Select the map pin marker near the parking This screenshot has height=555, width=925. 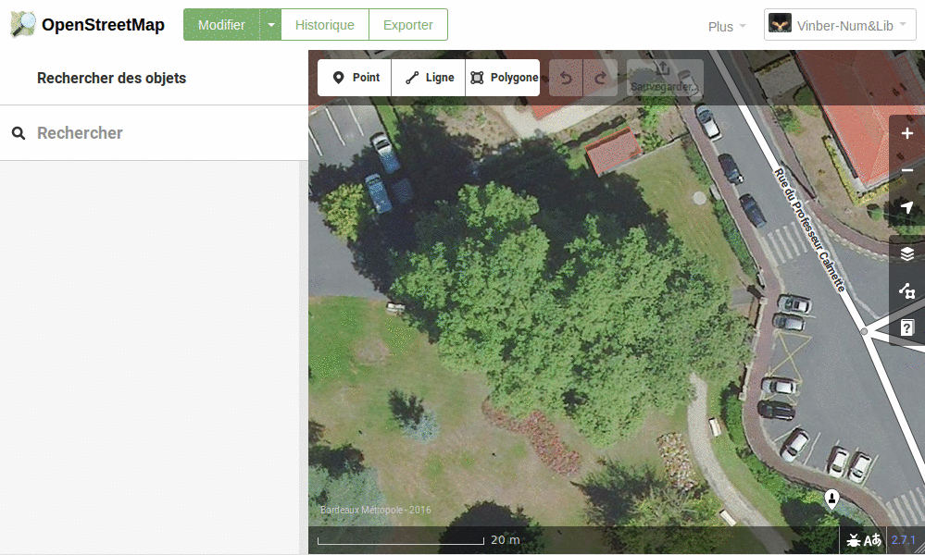(x=831, y=499)
